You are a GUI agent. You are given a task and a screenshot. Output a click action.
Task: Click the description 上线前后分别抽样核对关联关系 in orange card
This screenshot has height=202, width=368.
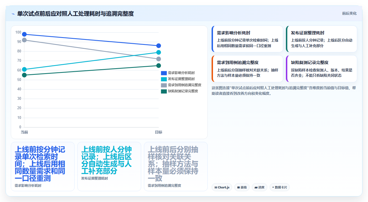tap(248, 73)
